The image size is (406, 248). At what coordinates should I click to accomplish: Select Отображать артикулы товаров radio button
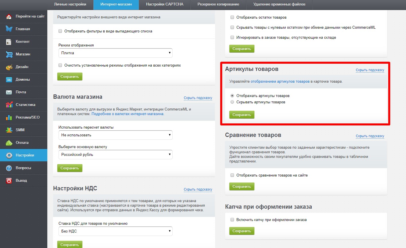tap(232, 96)
